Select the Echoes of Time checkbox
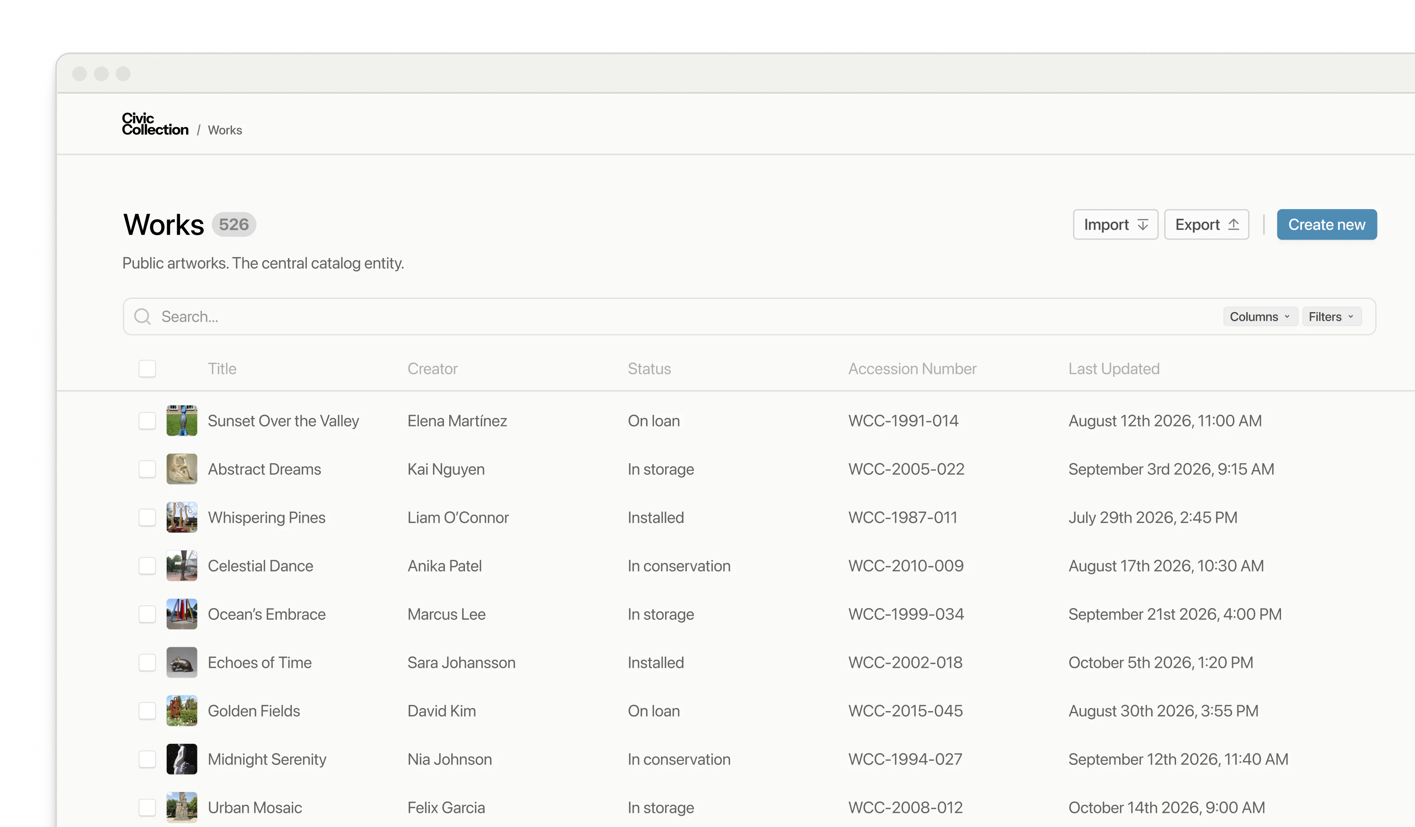The image size is (1415, 827). point(147,662)
